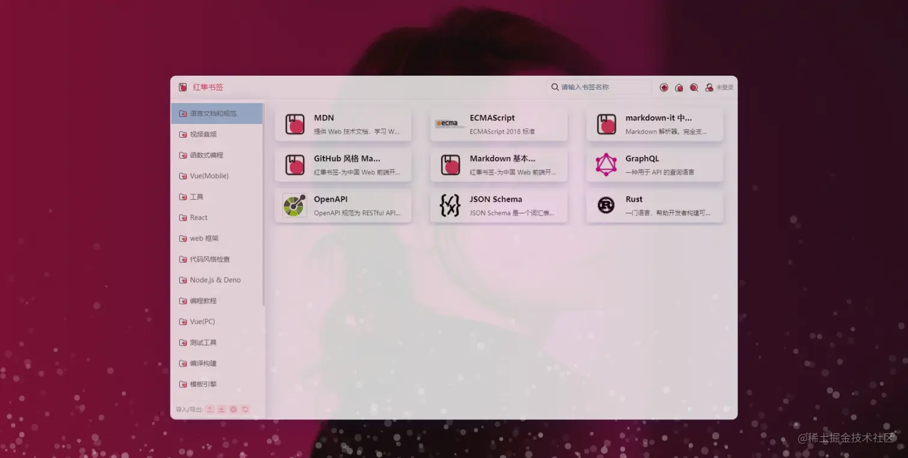
Task: Open the 视频音频 folder
Action: point(217,134)
